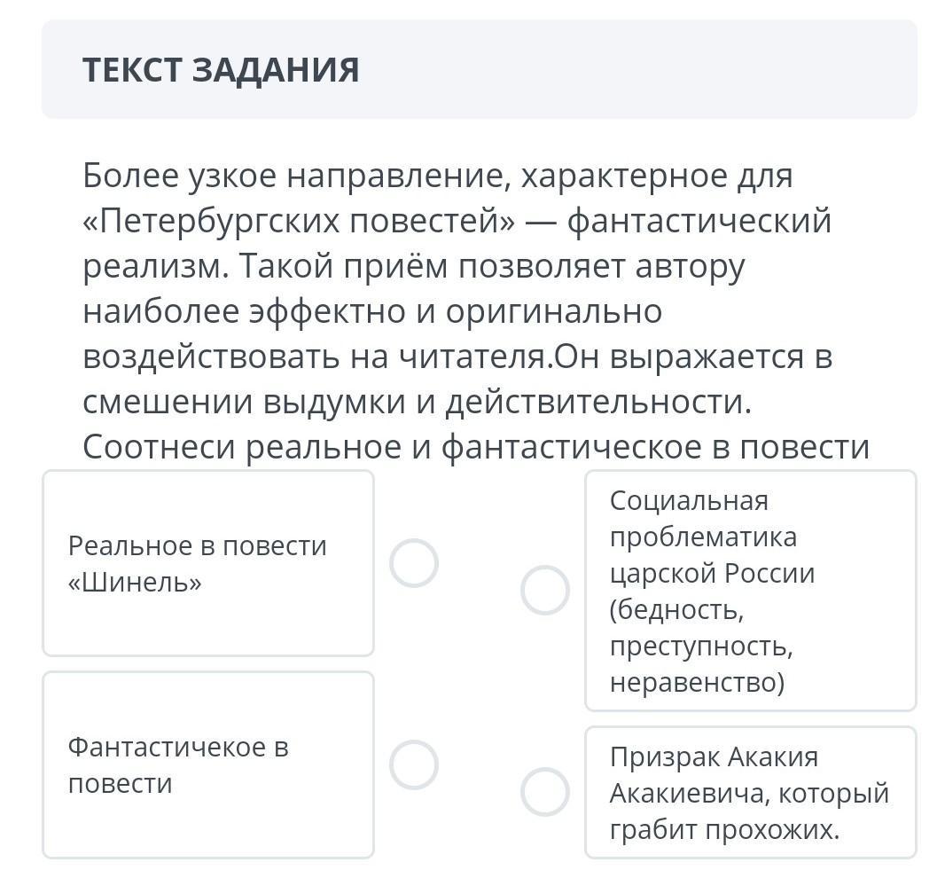Select radio button beside «Реальное в повести «Шинель»»

(414, 563)
